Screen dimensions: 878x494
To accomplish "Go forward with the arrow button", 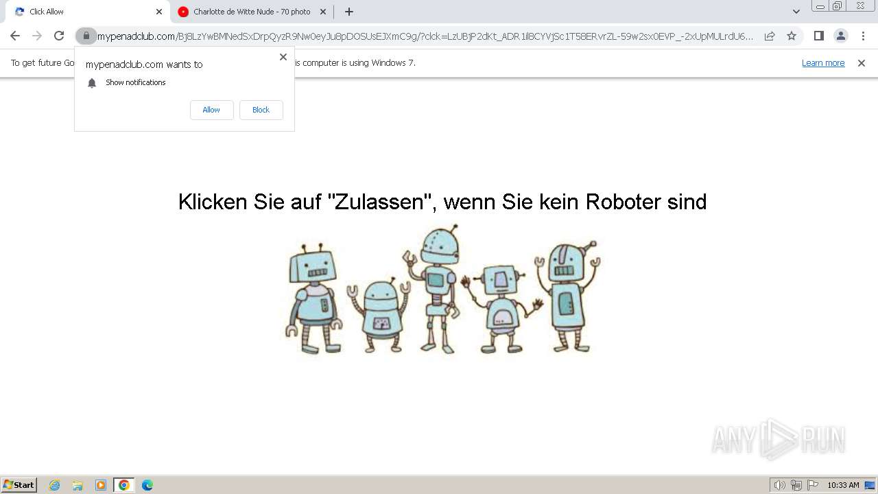I will pos(37,36).
